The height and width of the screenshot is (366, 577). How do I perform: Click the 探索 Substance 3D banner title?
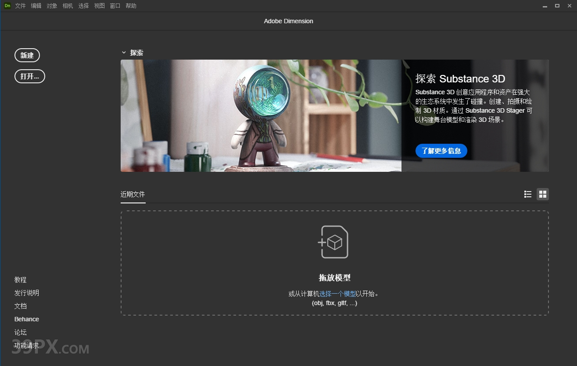pyautogui.click(x=460, y=79)
